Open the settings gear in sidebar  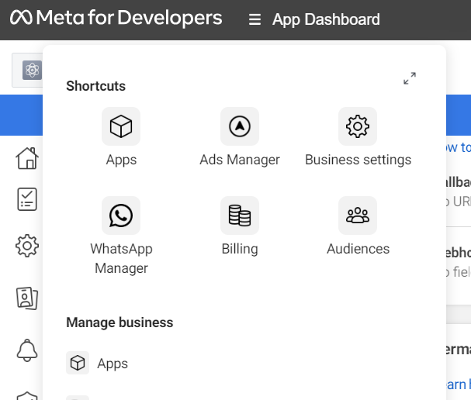pyautogui.click(x=27, y=246)
